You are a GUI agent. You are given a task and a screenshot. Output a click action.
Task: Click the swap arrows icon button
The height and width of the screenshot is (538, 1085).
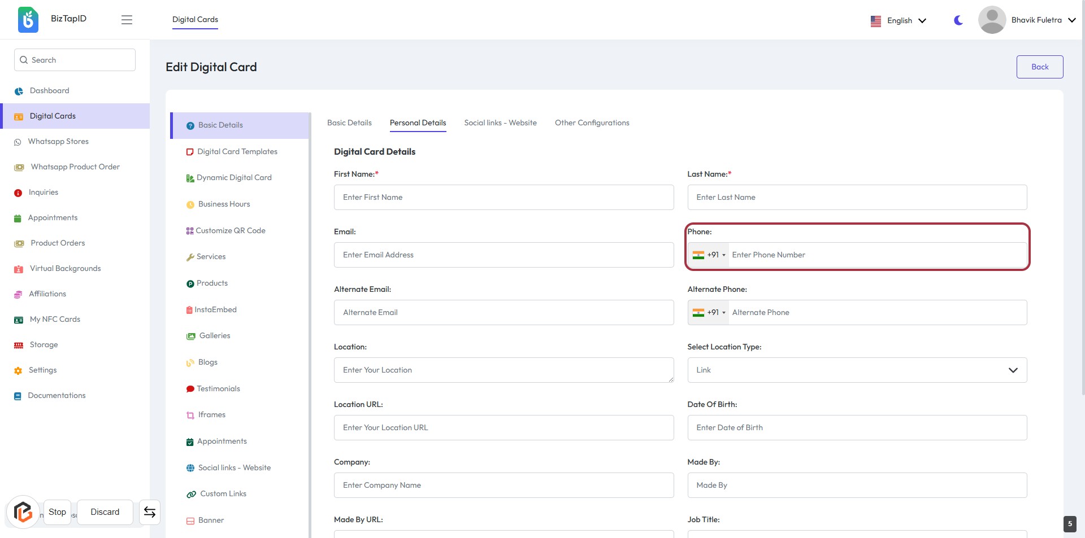150,512
